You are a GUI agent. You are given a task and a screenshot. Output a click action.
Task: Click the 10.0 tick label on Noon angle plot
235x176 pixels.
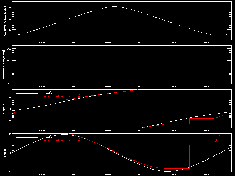coord(9,61)
